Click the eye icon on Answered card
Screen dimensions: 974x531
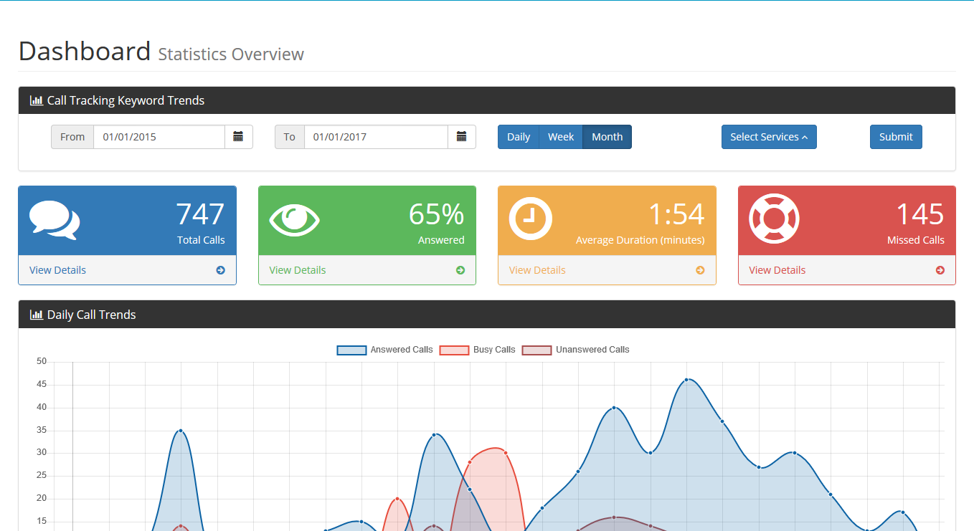295,220
